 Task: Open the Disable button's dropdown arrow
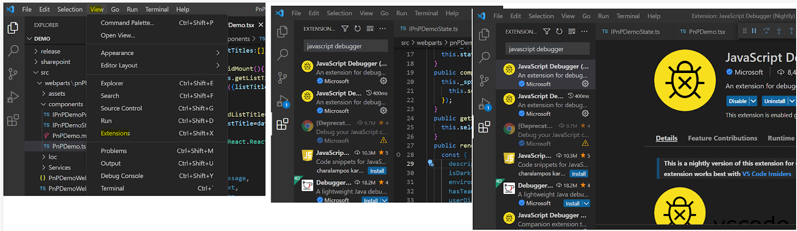pos(753,101)
